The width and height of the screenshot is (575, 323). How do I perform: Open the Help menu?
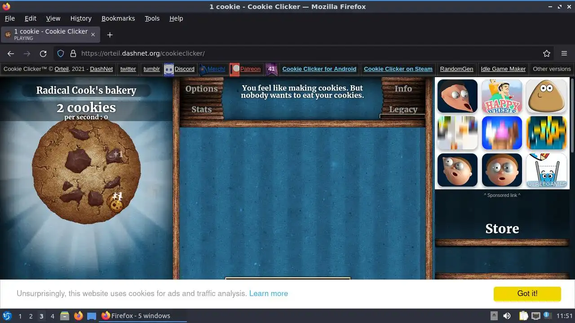176,18
